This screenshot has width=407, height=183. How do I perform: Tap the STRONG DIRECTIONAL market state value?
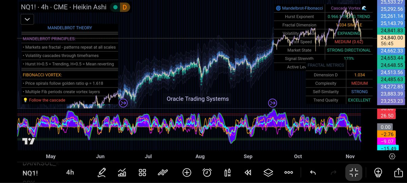tap(349, 50)
